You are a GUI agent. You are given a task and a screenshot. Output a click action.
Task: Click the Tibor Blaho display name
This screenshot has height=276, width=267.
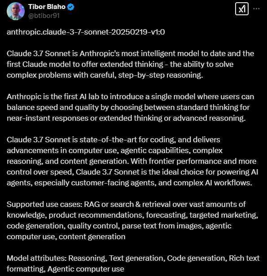pos(47,7)
